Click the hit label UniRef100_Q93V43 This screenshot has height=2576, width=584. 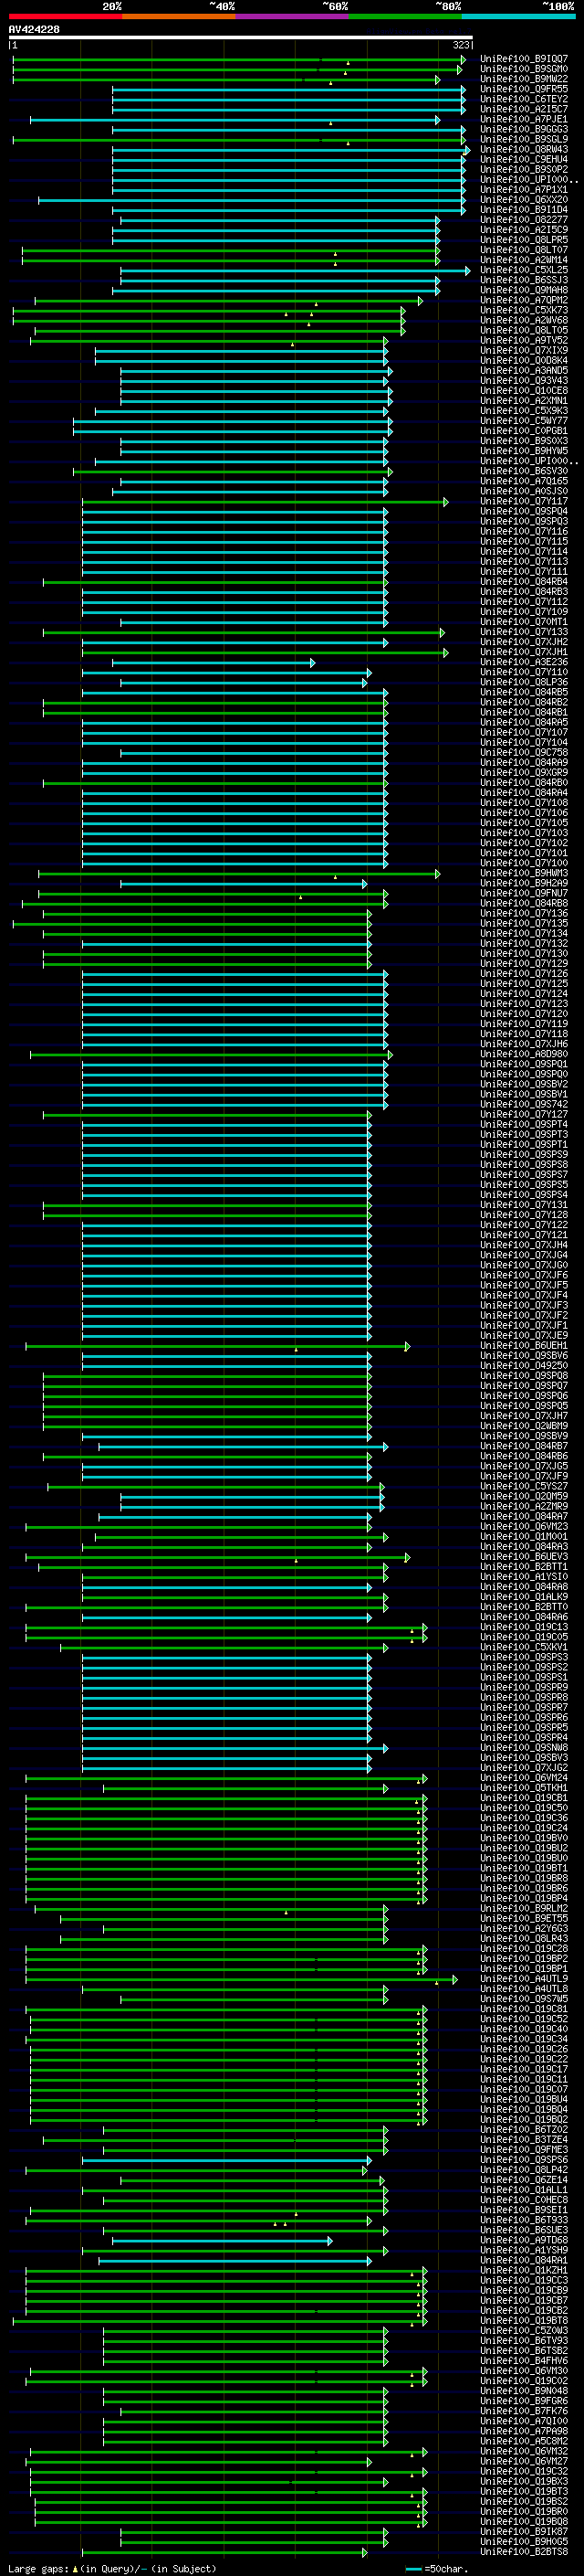tap(524, 380)
